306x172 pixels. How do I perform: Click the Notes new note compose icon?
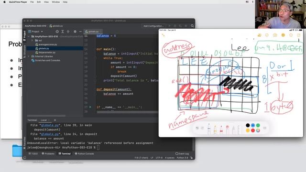pyautogui.click(x=298, y=35)
